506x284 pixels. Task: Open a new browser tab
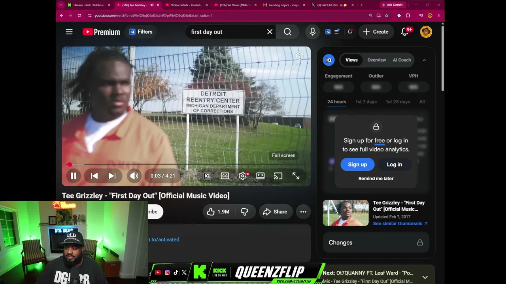coord(361,5)
